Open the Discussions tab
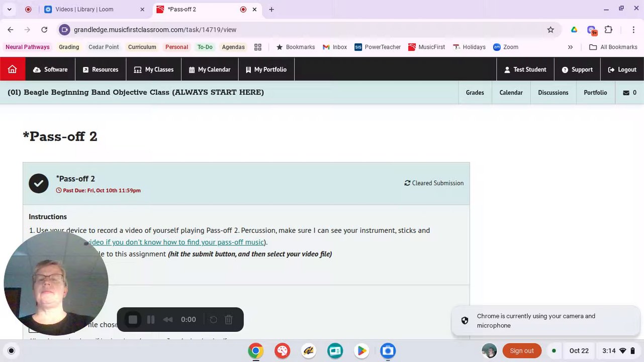This screenshot has height=362, width=644. point(553,93)
